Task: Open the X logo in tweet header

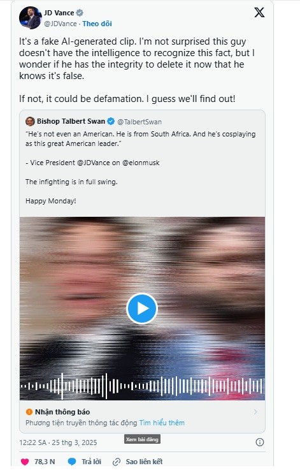Action: tap(259, 12)
